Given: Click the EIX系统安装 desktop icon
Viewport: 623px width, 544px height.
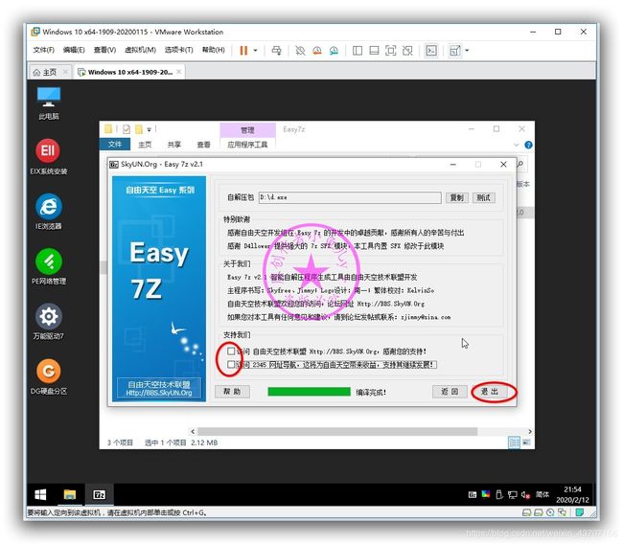Looking at the screenshot, I should pos(49,157).
